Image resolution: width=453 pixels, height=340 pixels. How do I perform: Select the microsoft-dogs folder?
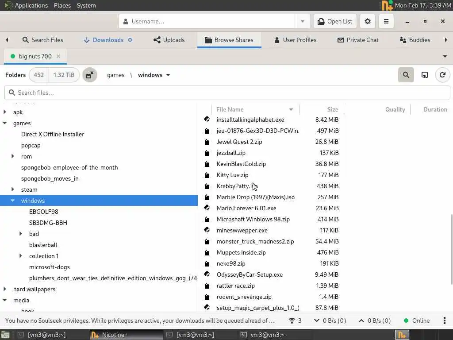point(50,267)
